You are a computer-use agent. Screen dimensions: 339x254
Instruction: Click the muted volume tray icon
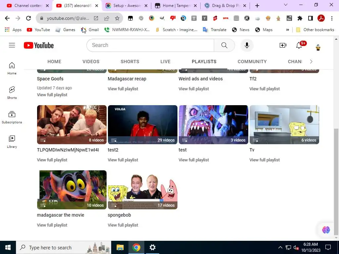296,247
